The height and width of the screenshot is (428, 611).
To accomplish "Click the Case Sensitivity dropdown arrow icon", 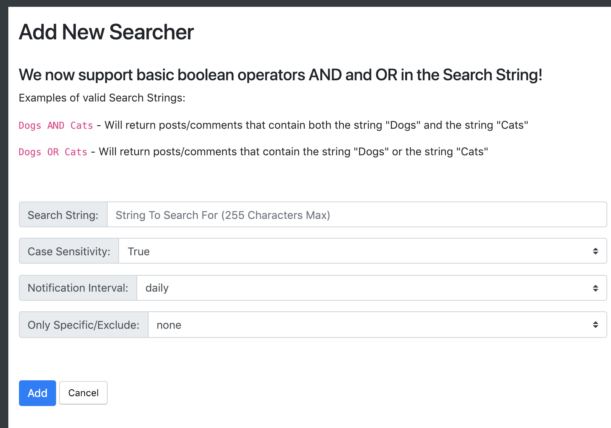I will pos(595,251).
